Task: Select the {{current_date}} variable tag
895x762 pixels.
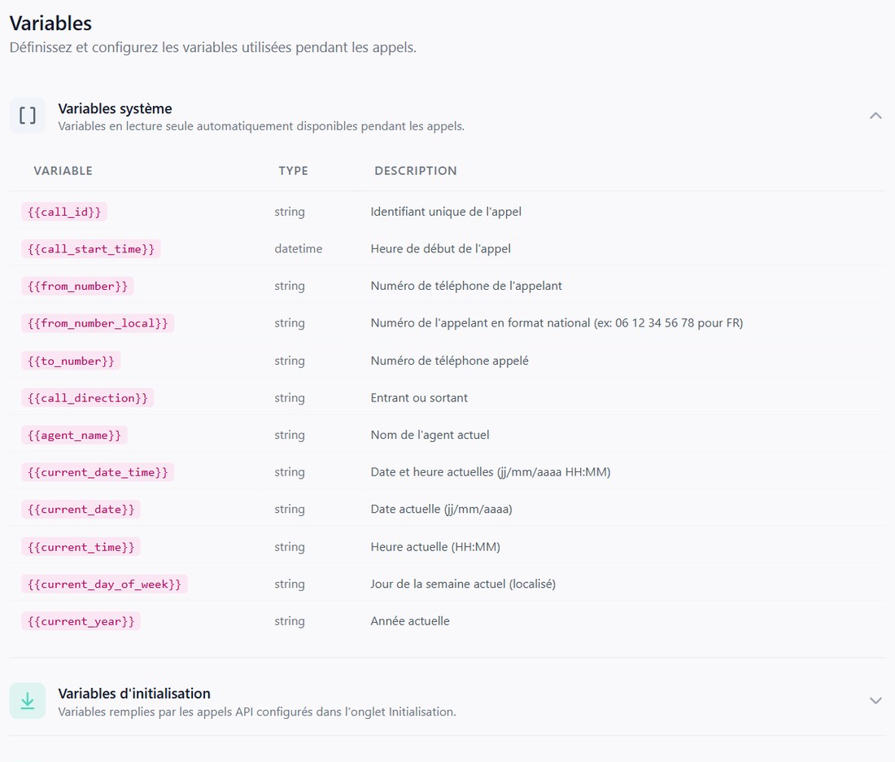Action: click(81, 510)
